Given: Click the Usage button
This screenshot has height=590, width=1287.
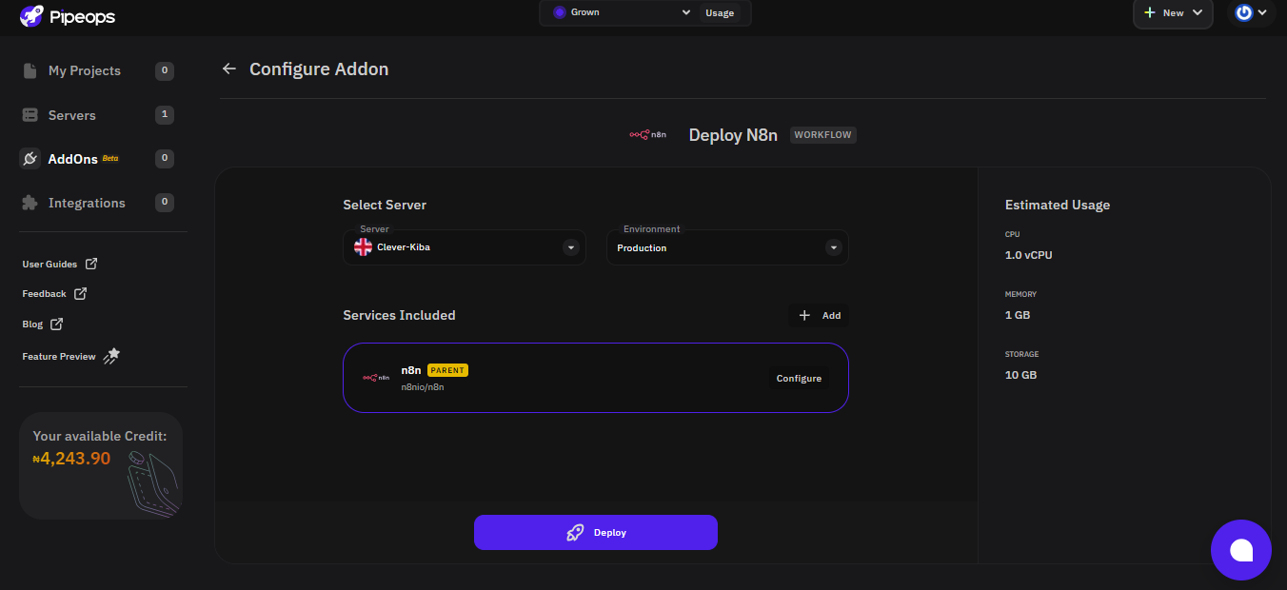Looking at the screenshot, I should 720,13.
